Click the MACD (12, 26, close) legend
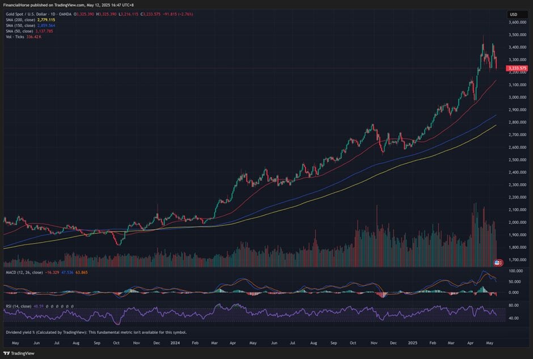Screen dimensions: 533x359 24,273
